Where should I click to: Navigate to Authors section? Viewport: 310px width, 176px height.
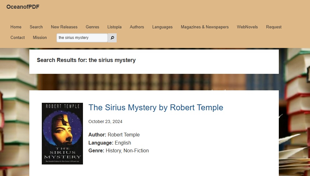click(137, 27)
